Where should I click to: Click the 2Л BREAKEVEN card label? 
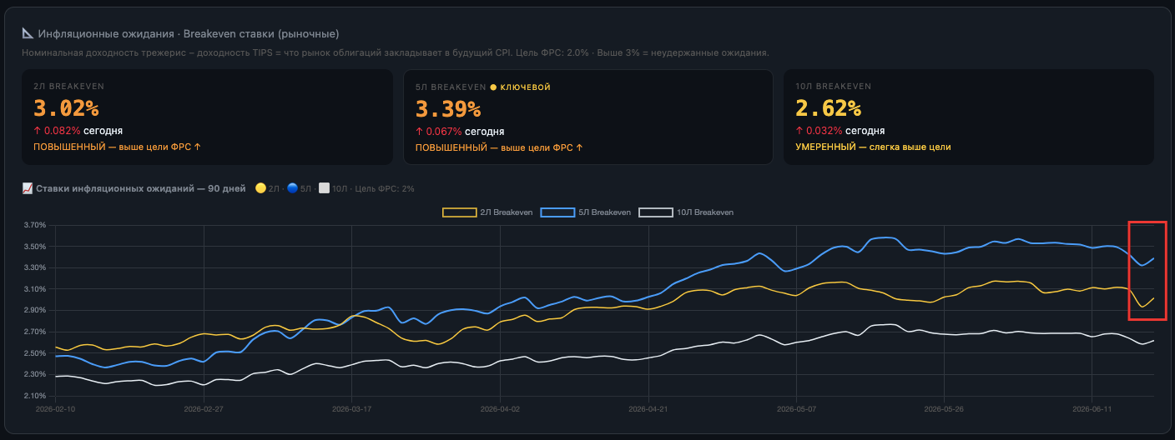68,87
